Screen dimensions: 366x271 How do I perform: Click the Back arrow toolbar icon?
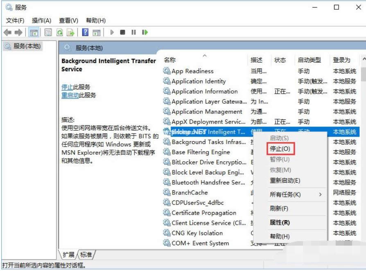[x=7, y=32]
